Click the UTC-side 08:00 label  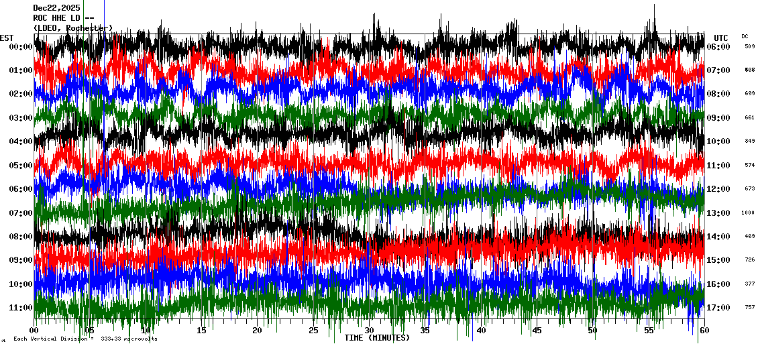point(718,94)
